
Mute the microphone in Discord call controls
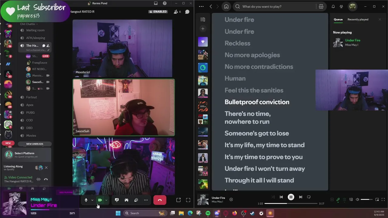[x=86, y=200]
